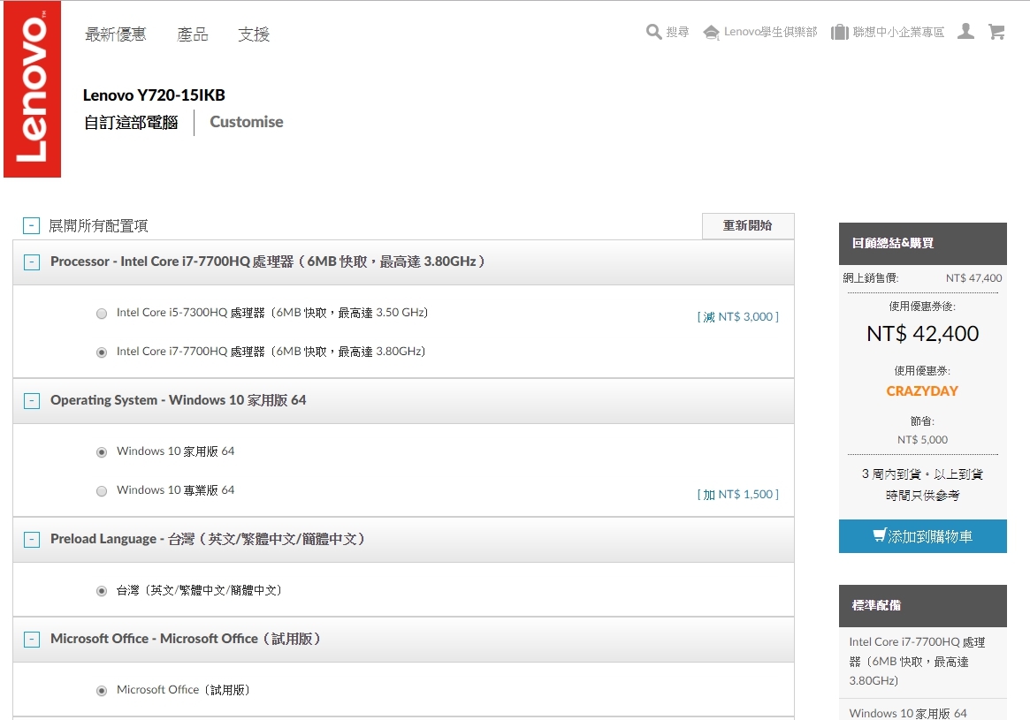Open the 最新優惠 menu
This screenshot has width=1030, height=720.
pos(116,34)
